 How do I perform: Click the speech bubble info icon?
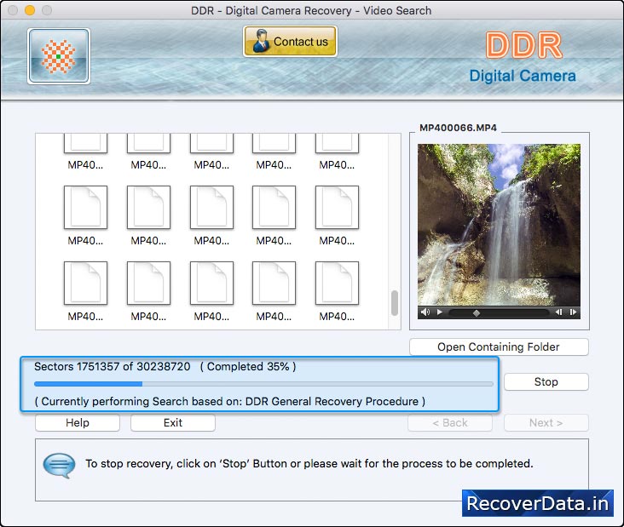(59, 465)
